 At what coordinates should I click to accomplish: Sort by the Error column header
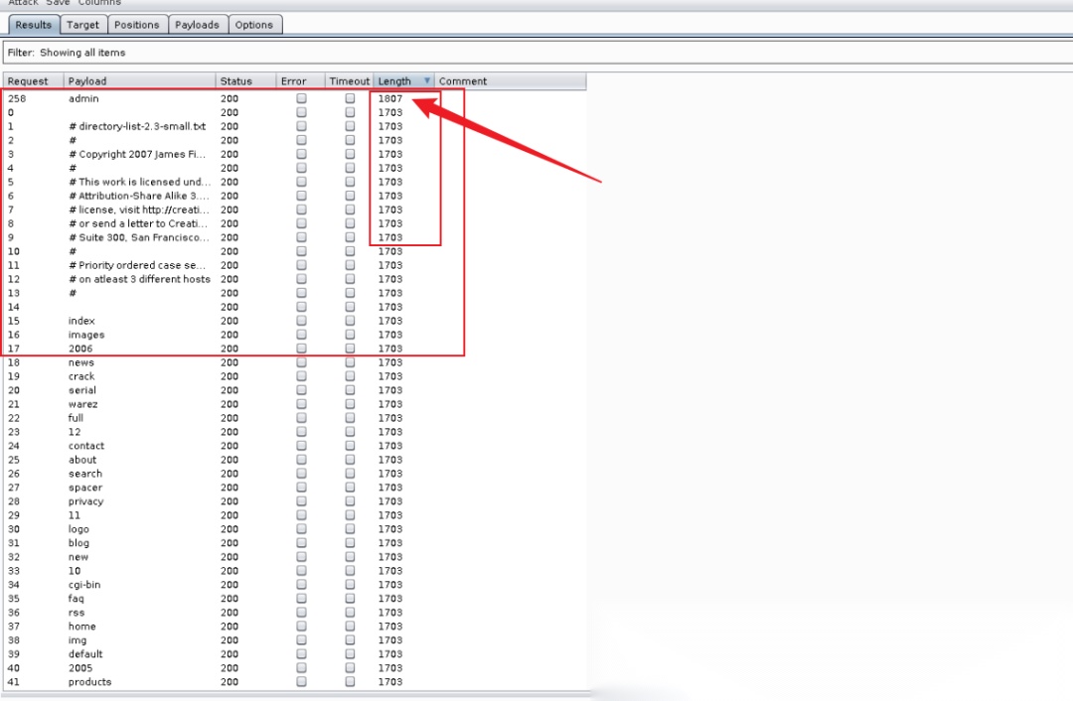click(x=300, y=80)
